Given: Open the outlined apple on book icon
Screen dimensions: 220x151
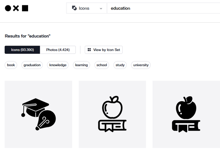Looking at the screenshot, I should coord(112,114).
